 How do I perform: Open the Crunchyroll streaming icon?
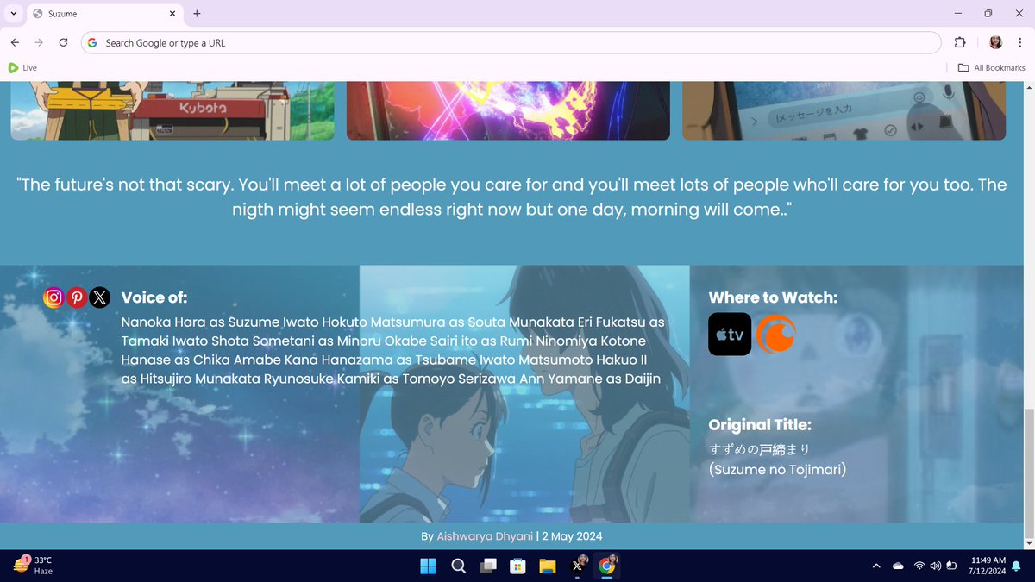click(x=775, y=335)
